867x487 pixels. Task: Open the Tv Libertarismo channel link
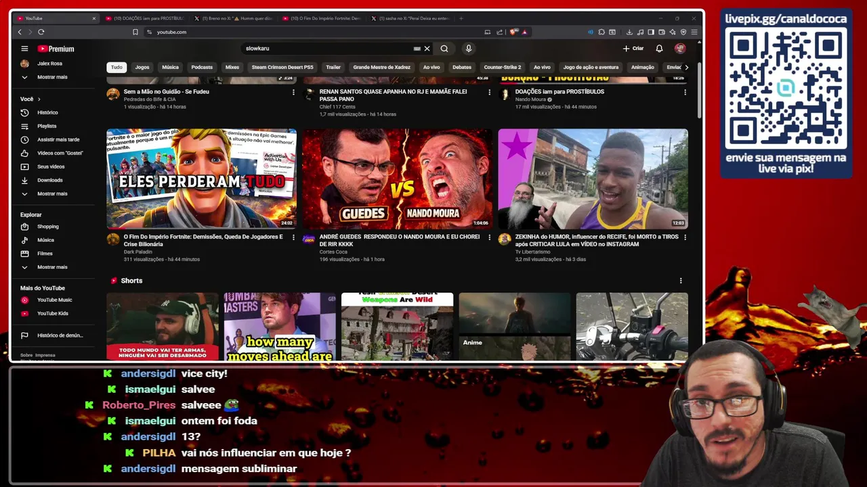[x=532, y=252]
